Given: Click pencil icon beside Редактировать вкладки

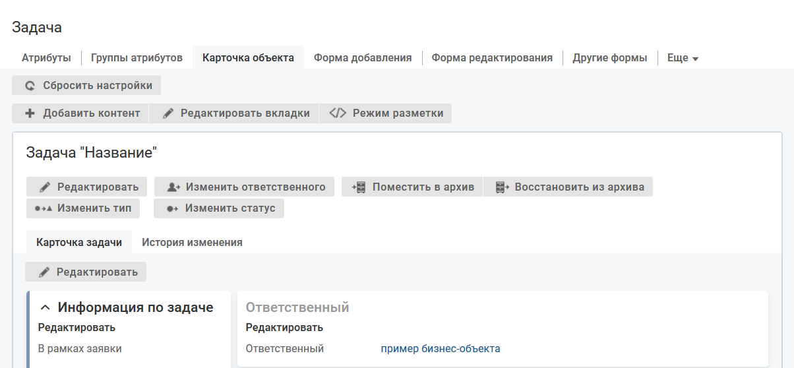Looking at the screenshot, I should pyautogui.click(x=168, y=113).
